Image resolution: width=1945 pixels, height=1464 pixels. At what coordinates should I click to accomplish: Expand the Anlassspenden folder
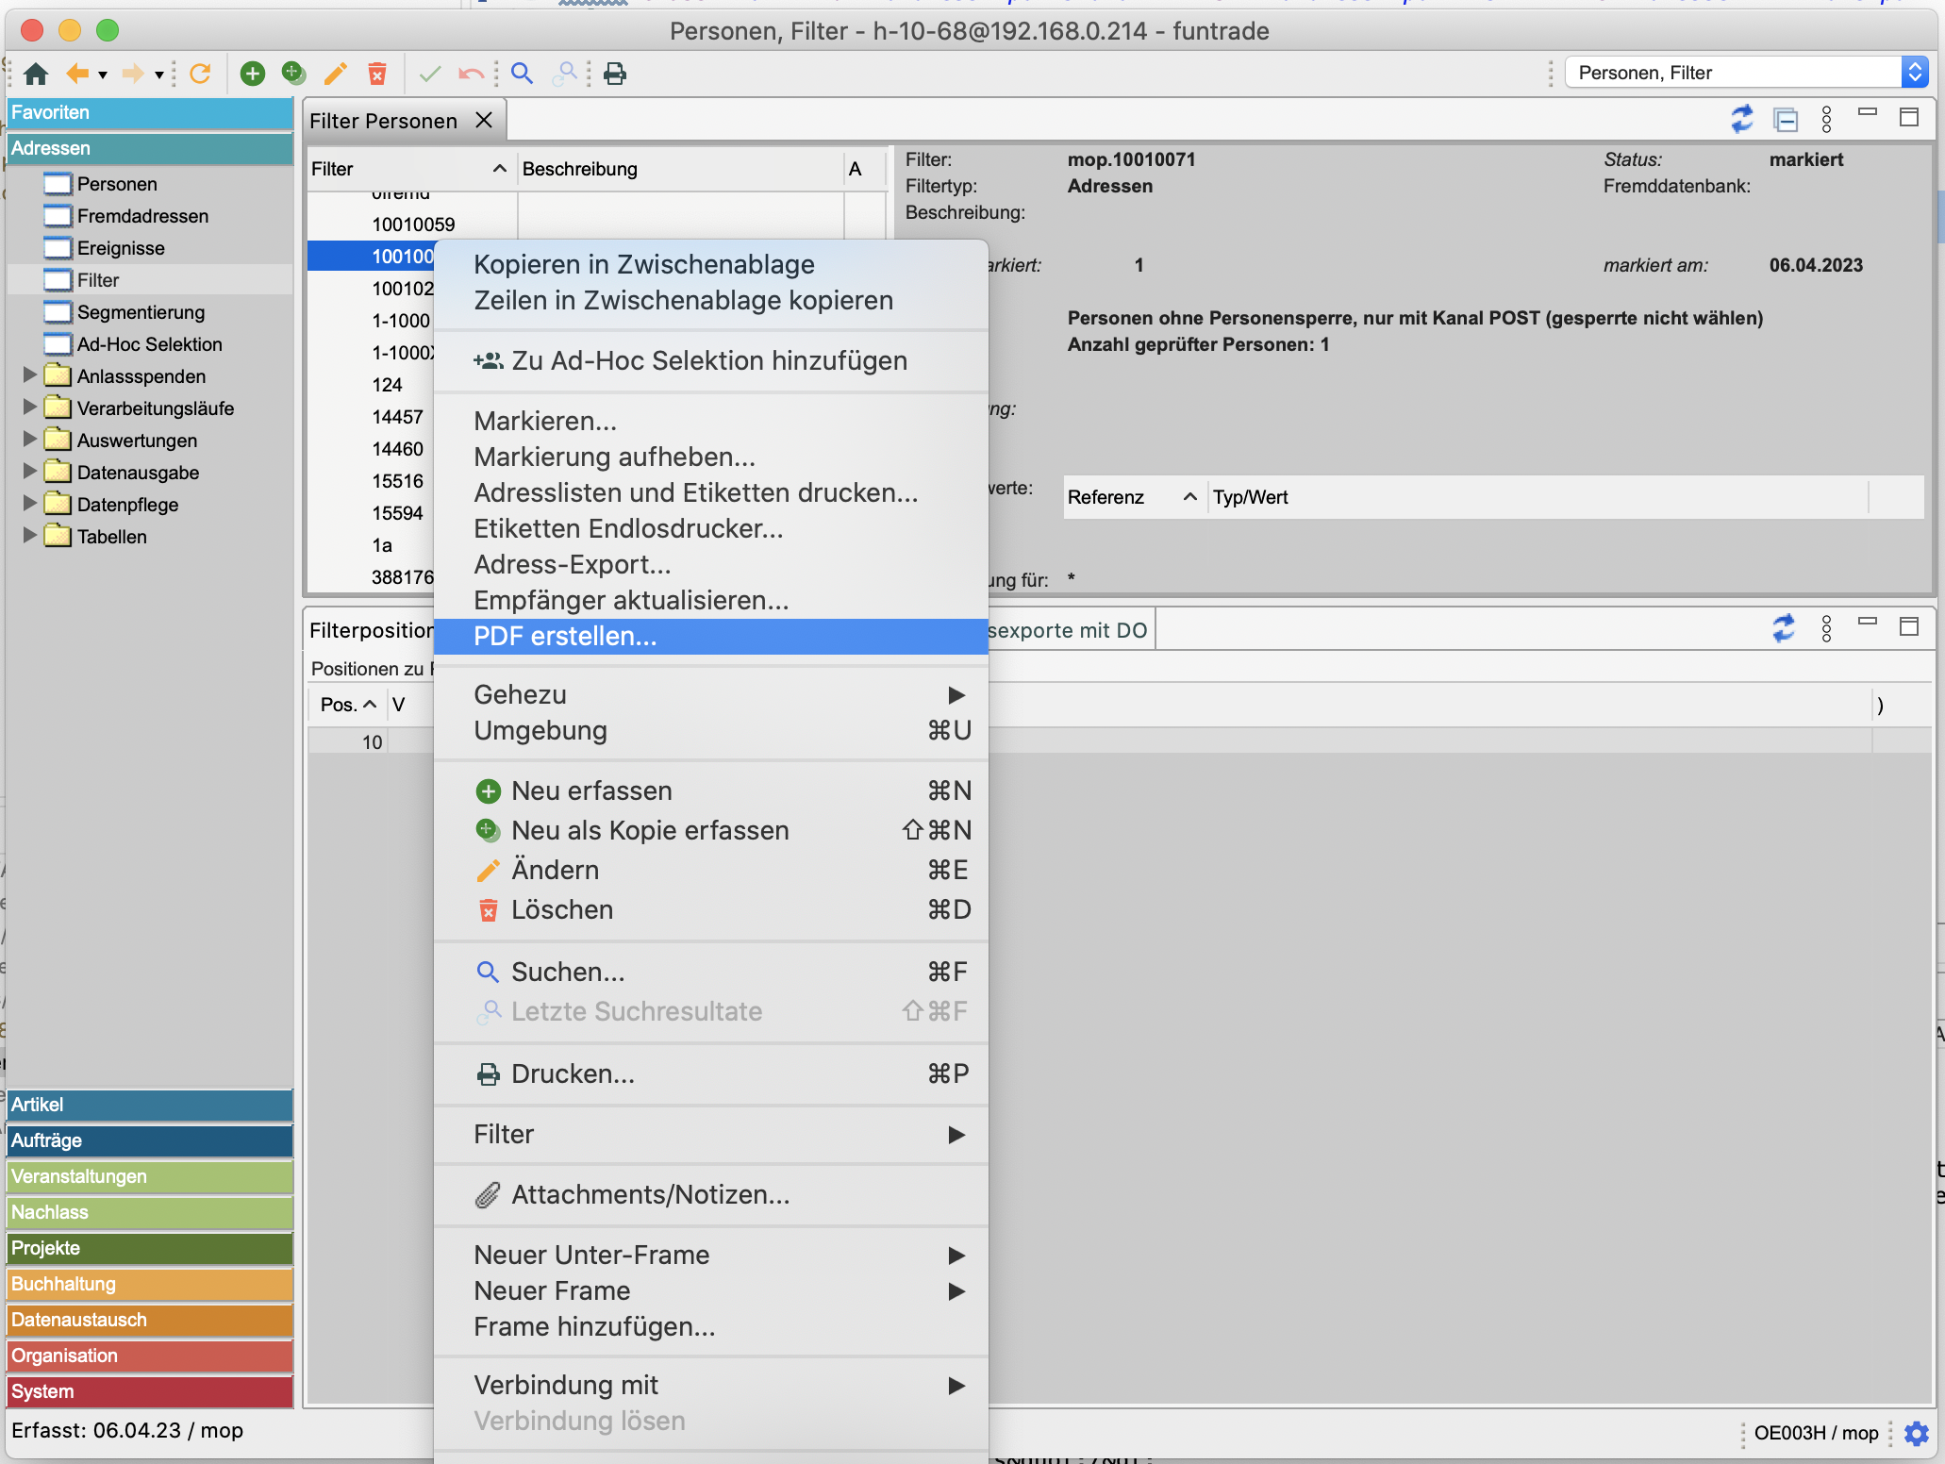tap(29, 375)
